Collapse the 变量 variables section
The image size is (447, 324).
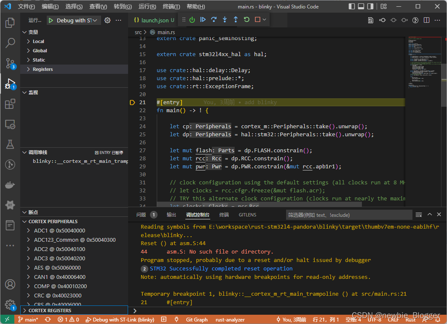pyautogui.click(x=24, y=32)
